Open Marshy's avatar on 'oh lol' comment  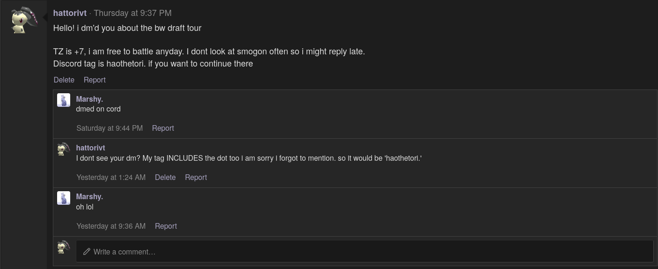click(x=64, y=198)
